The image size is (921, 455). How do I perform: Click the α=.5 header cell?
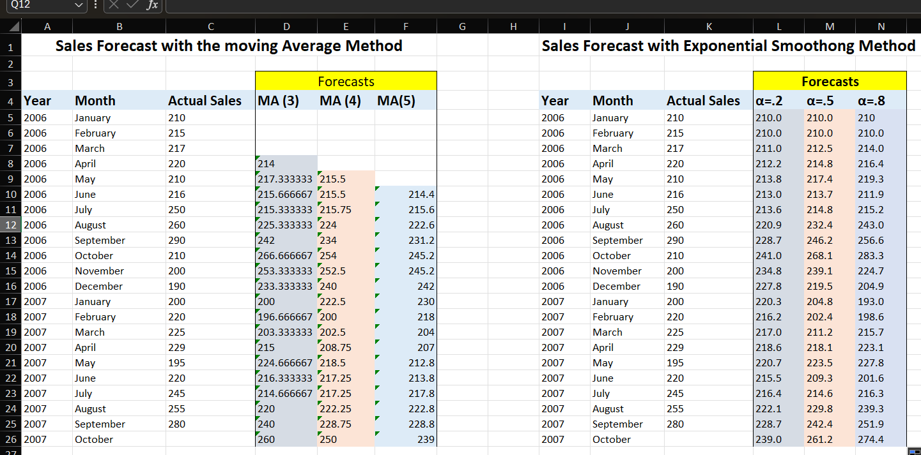830,100
